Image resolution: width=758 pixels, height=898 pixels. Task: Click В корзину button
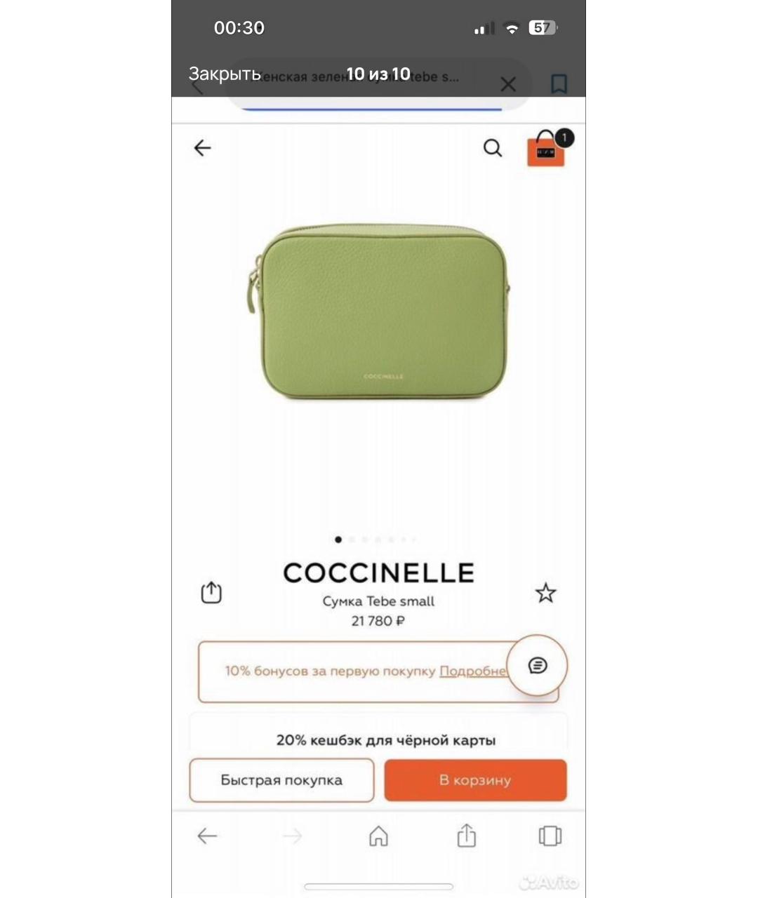pyautogui.click(x=475, y=780)
